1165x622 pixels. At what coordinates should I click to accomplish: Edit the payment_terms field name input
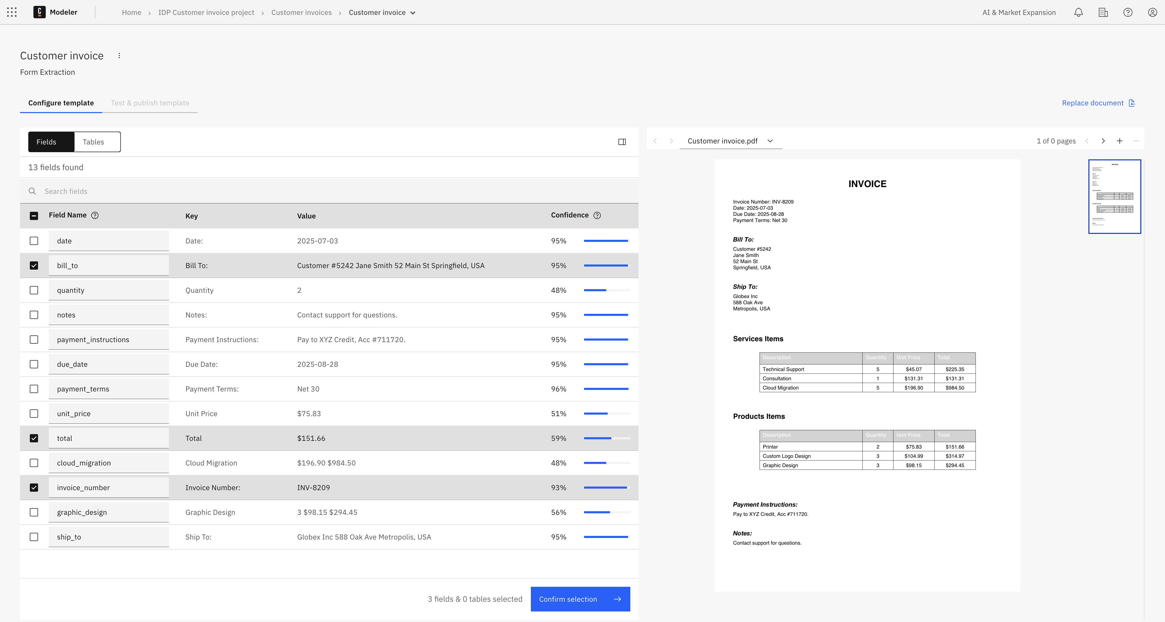click(109, 389)
